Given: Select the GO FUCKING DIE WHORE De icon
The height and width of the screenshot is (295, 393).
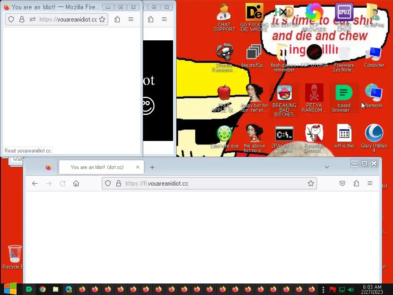Looking at the screenshot, I should tap(254, 18).
